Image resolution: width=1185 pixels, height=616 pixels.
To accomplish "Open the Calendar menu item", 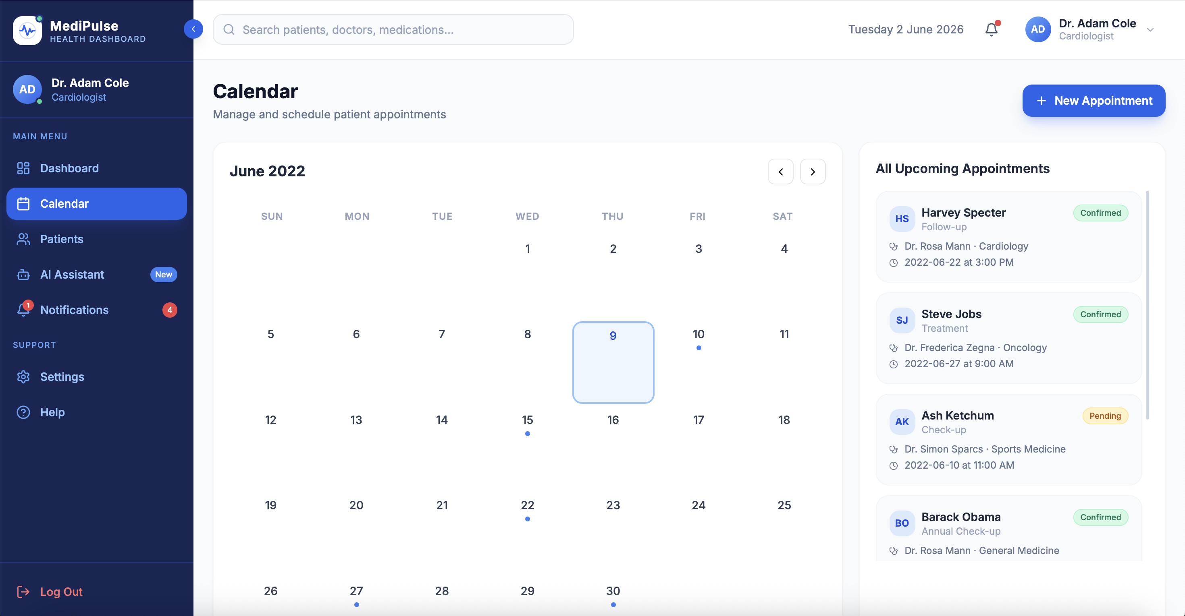I will pos(97,203).
